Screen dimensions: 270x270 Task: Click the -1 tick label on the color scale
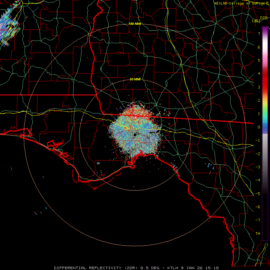pyautogui.click(x=258, y=140)
